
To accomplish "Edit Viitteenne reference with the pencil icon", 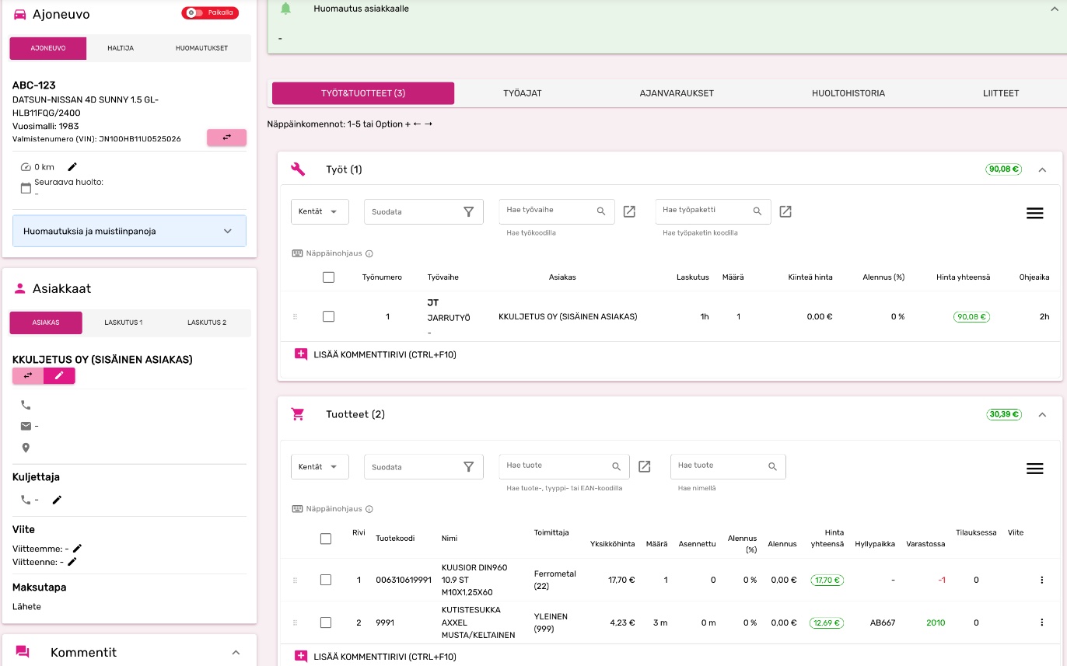I will pyautogui.click(x=72, y=561).
